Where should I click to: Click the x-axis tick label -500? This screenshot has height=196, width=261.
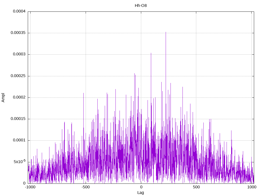pos(86,187)
